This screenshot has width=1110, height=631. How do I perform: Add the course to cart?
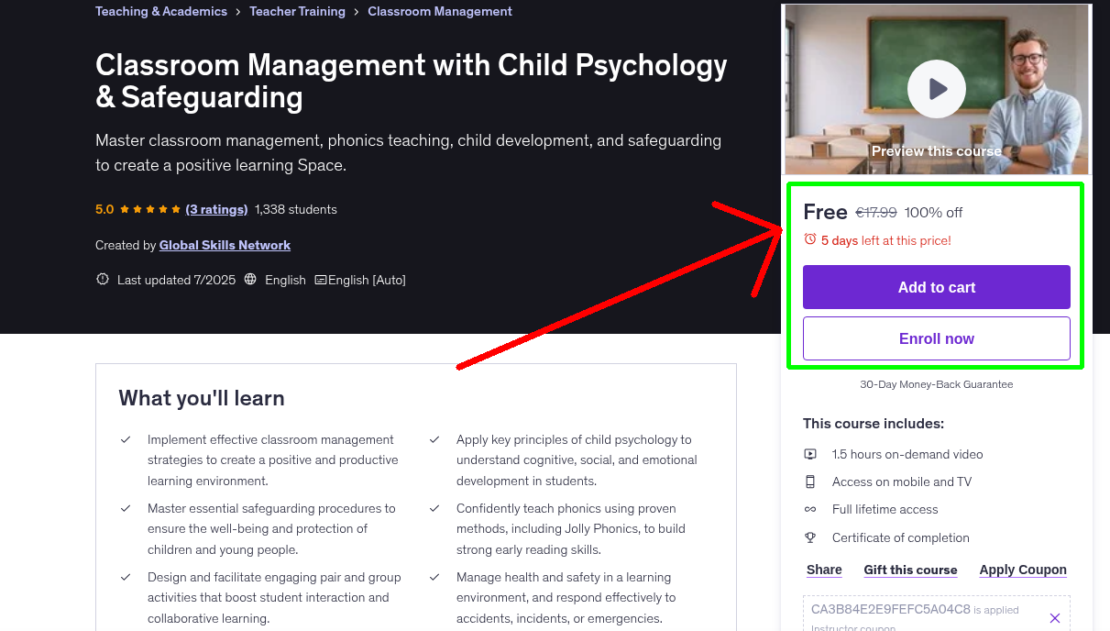936,287
